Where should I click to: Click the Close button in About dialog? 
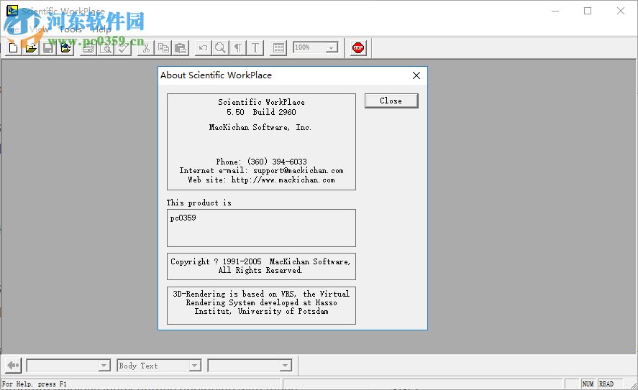click(x=391, y=101)
